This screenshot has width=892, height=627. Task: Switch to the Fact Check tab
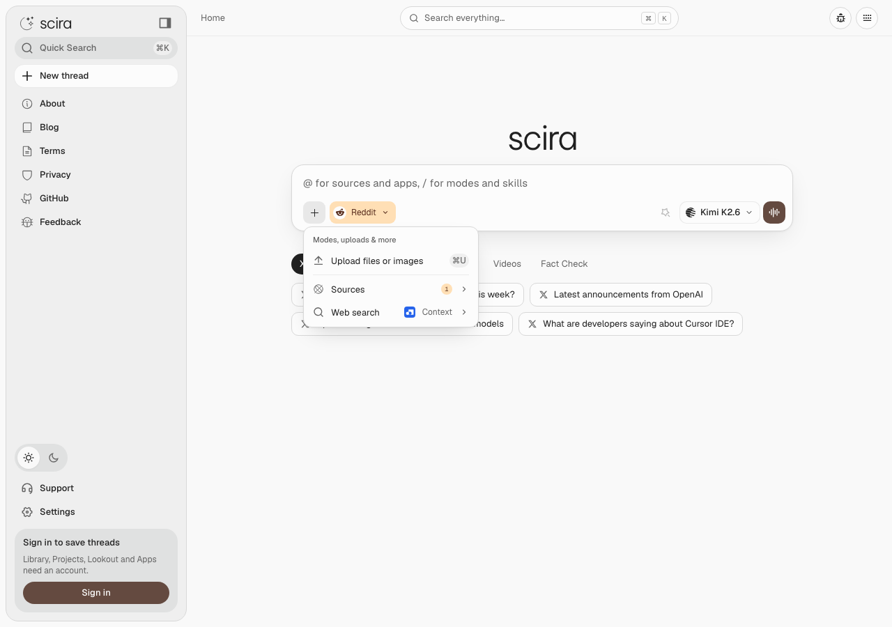pyautogui.click(x=564, y=264)
